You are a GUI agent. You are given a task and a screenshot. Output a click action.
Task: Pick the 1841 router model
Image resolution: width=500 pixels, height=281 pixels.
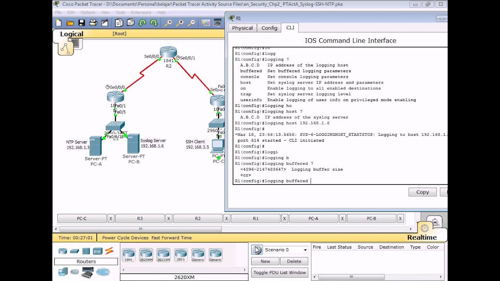point(129,255)
